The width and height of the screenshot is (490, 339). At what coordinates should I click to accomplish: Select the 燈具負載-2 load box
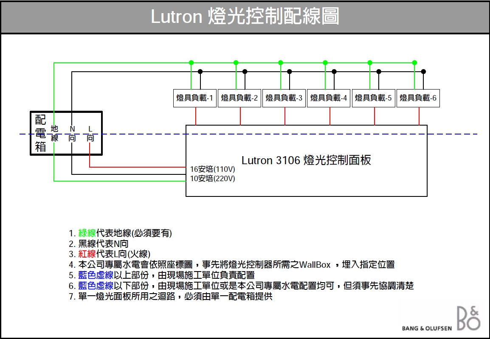pyautogui.click(x=239, y=98)
